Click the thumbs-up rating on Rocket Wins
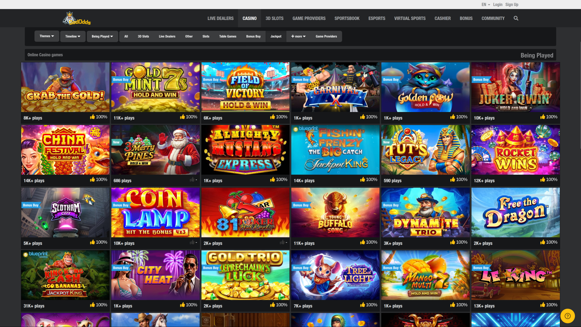 click(543, 179)
